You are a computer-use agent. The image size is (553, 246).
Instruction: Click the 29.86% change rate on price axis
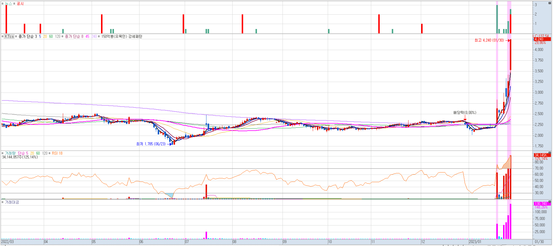[x=540, y=43]
